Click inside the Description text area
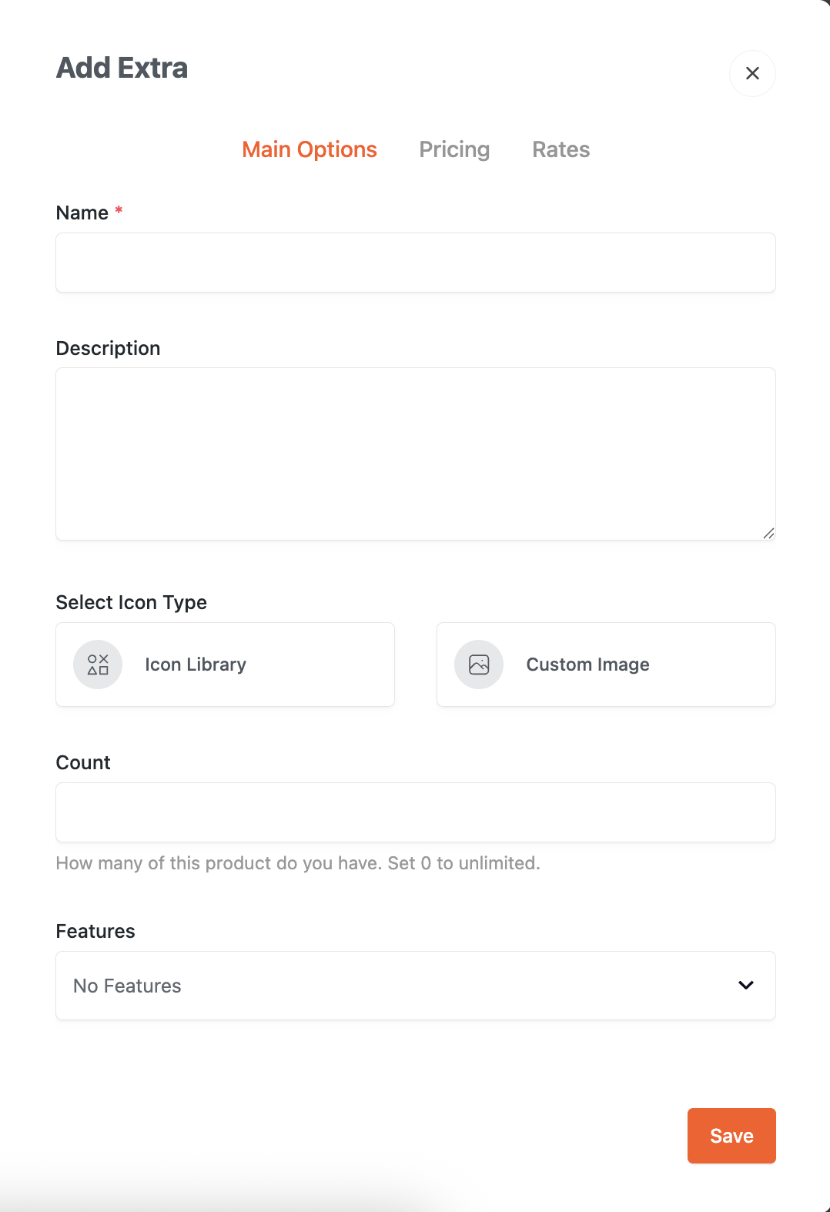Image resolution: width=830 pixels, height=1212 pixels. point(416,454)
